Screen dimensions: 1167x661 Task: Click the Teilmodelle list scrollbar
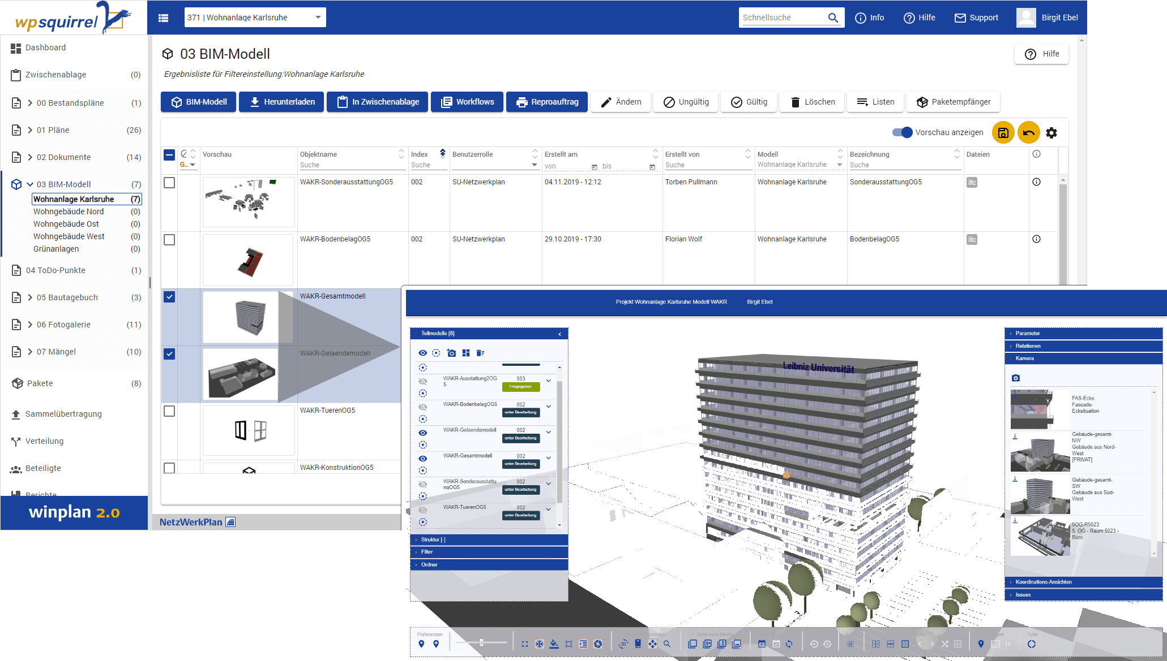(x=559, y=441)
